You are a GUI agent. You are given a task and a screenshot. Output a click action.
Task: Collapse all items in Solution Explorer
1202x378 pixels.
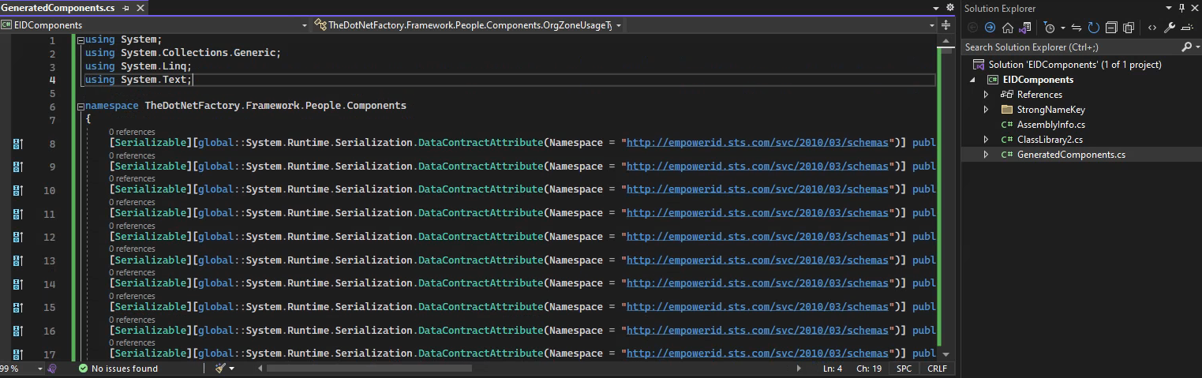pos(1111,27)
